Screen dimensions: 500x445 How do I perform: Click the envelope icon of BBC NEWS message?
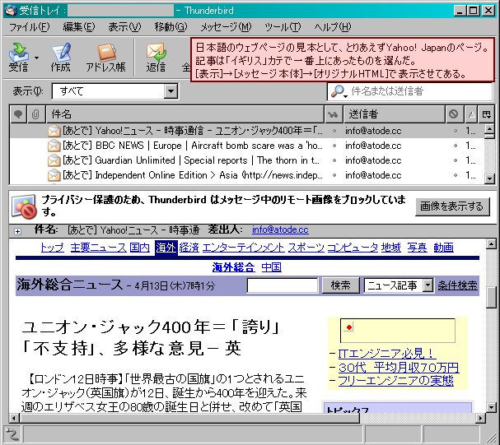point(54,146)
